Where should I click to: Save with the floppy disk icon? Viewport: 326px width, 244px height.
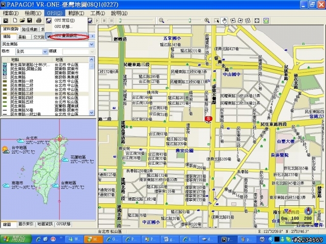tap(30, 20)
